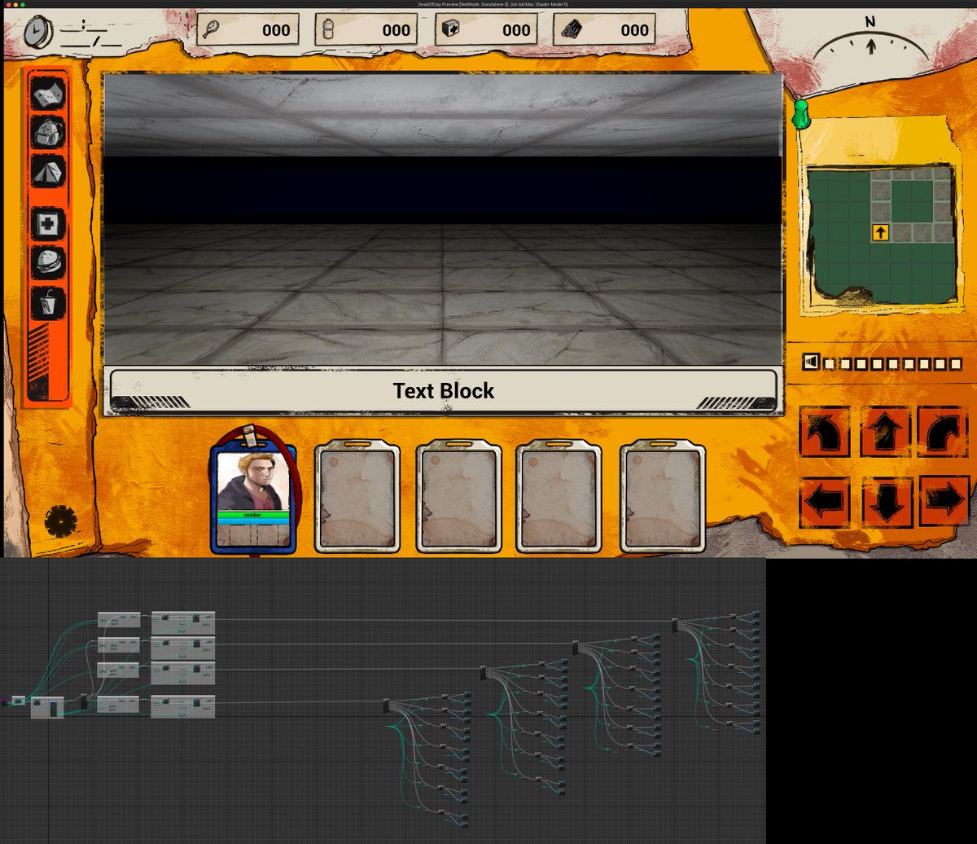The height and width of the screenshot is (844, 977).
Task: Open the gear settings icon at bottom left
Action: [59, 519]
